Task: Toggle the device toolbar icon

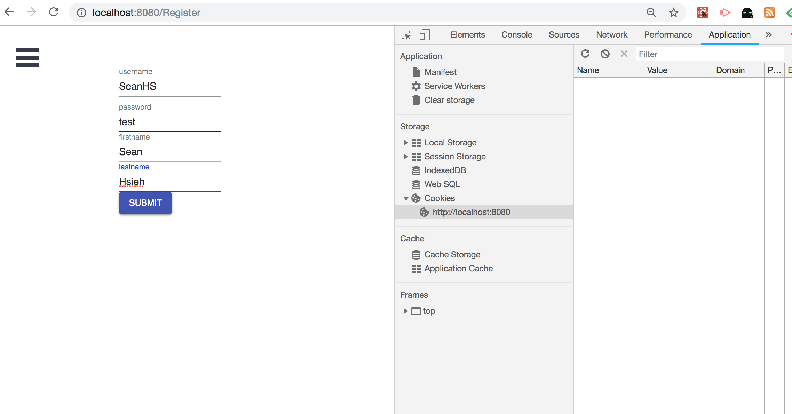Action: 425,35
